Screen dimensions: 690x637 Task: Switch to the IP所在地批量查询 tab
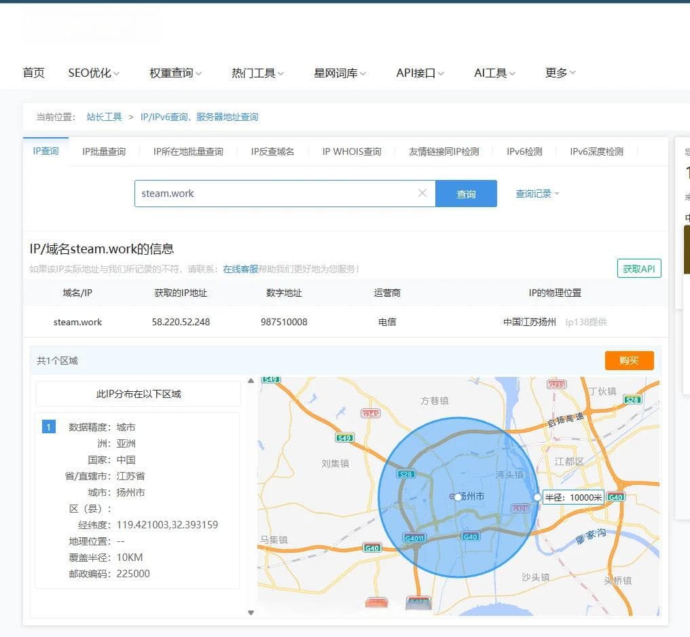[188, 151]
